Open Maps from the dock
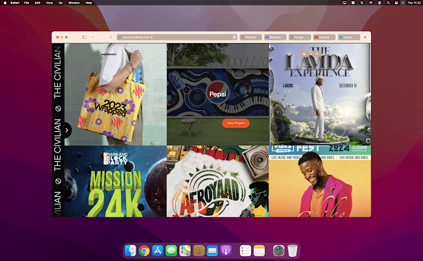Image resolution: width=423 pixels, height=261 pixels. pos(185,251)
